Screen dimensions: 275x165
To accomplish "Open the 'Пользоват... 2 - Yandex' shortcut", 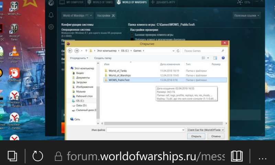I will 14,121.
